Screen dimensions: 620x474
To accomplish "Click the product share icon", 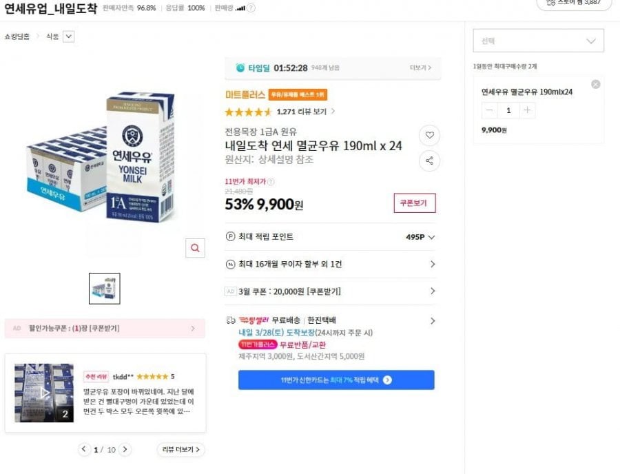I will pyautogui.click(x=429, y=161).
